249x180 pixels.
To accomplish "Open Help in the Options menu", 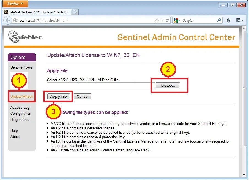I will tap(14, 130).
